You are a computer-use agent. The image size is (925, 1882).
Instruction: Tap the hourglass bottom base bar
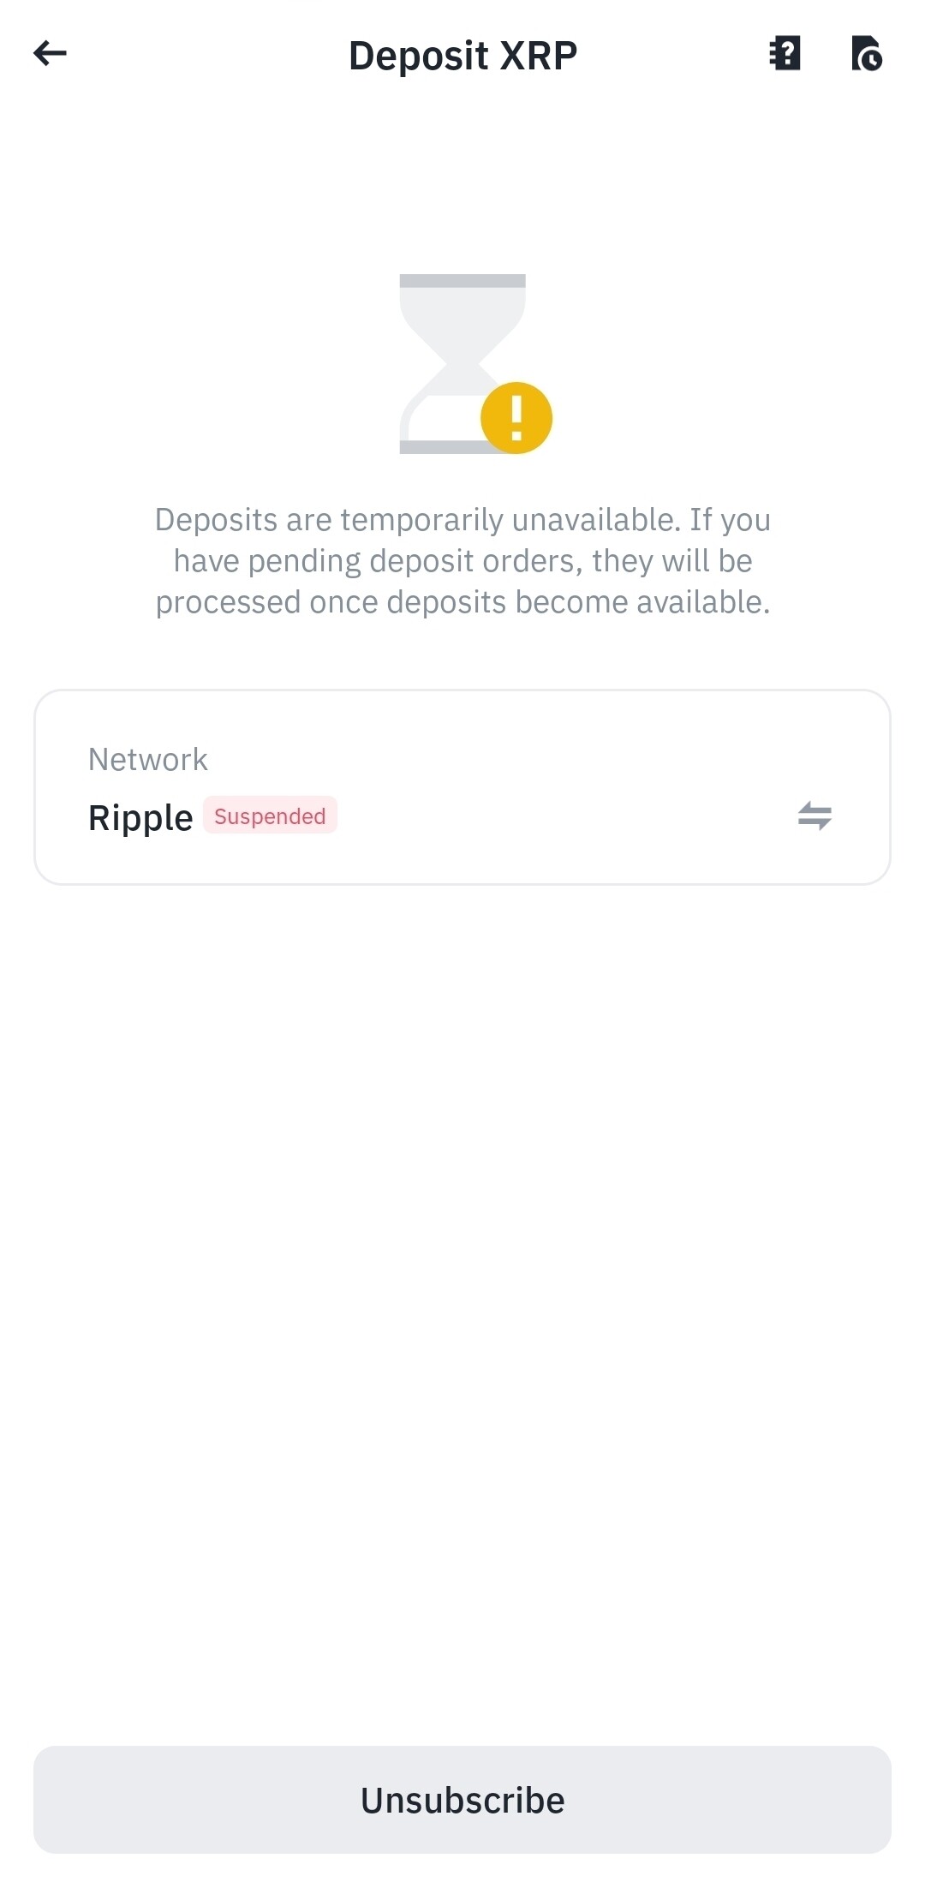pos(439,447)
